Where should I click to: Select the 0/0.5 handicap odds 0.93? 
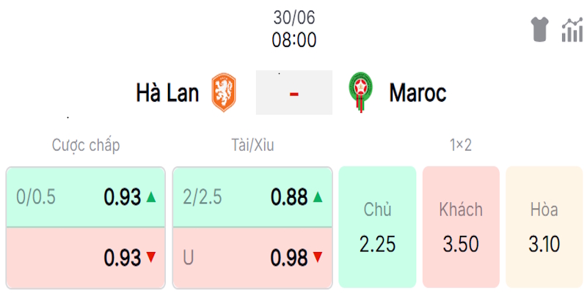click(x=86, y=197)
